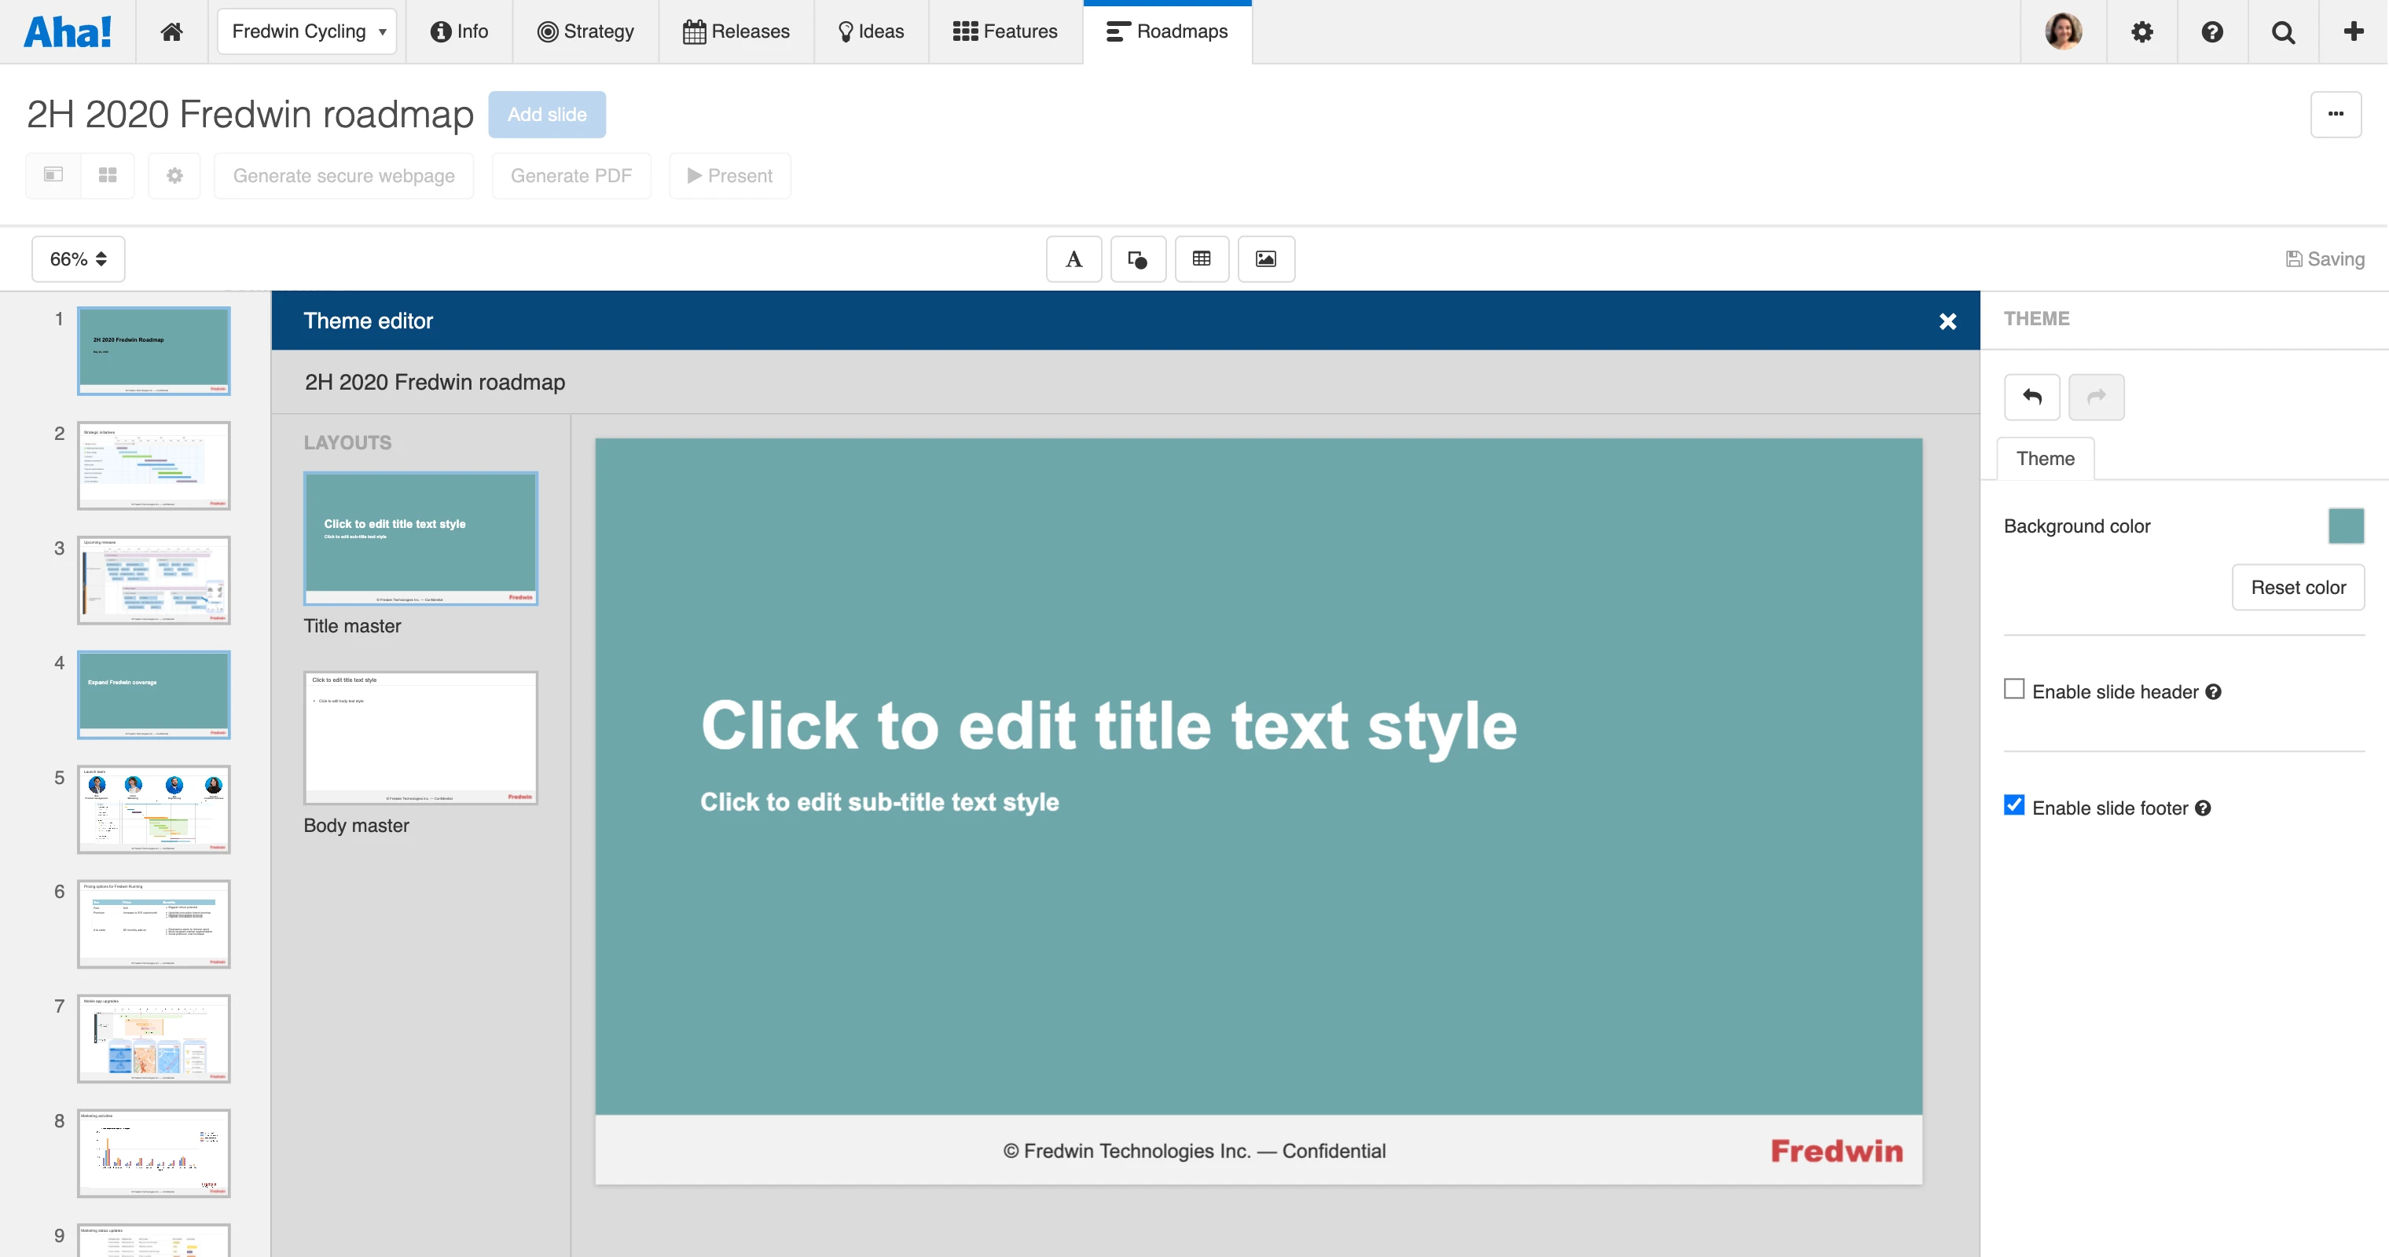Switch to the slide grid view toggle

pyautogui.click(x=108, y=175)
